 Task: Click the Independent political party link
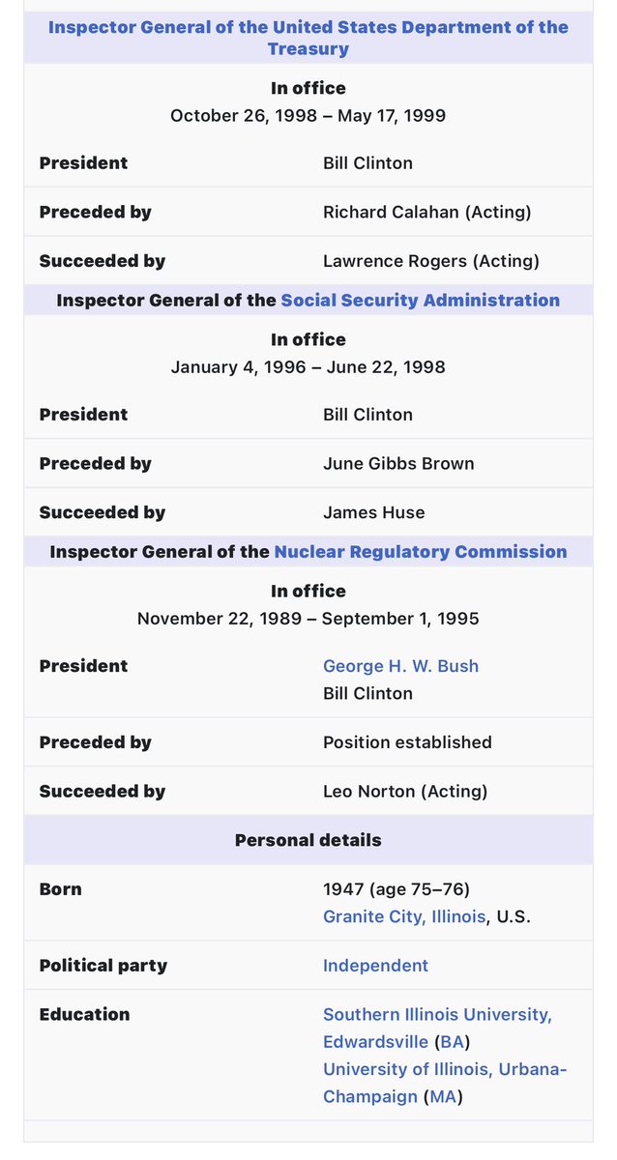coord(375,966)
